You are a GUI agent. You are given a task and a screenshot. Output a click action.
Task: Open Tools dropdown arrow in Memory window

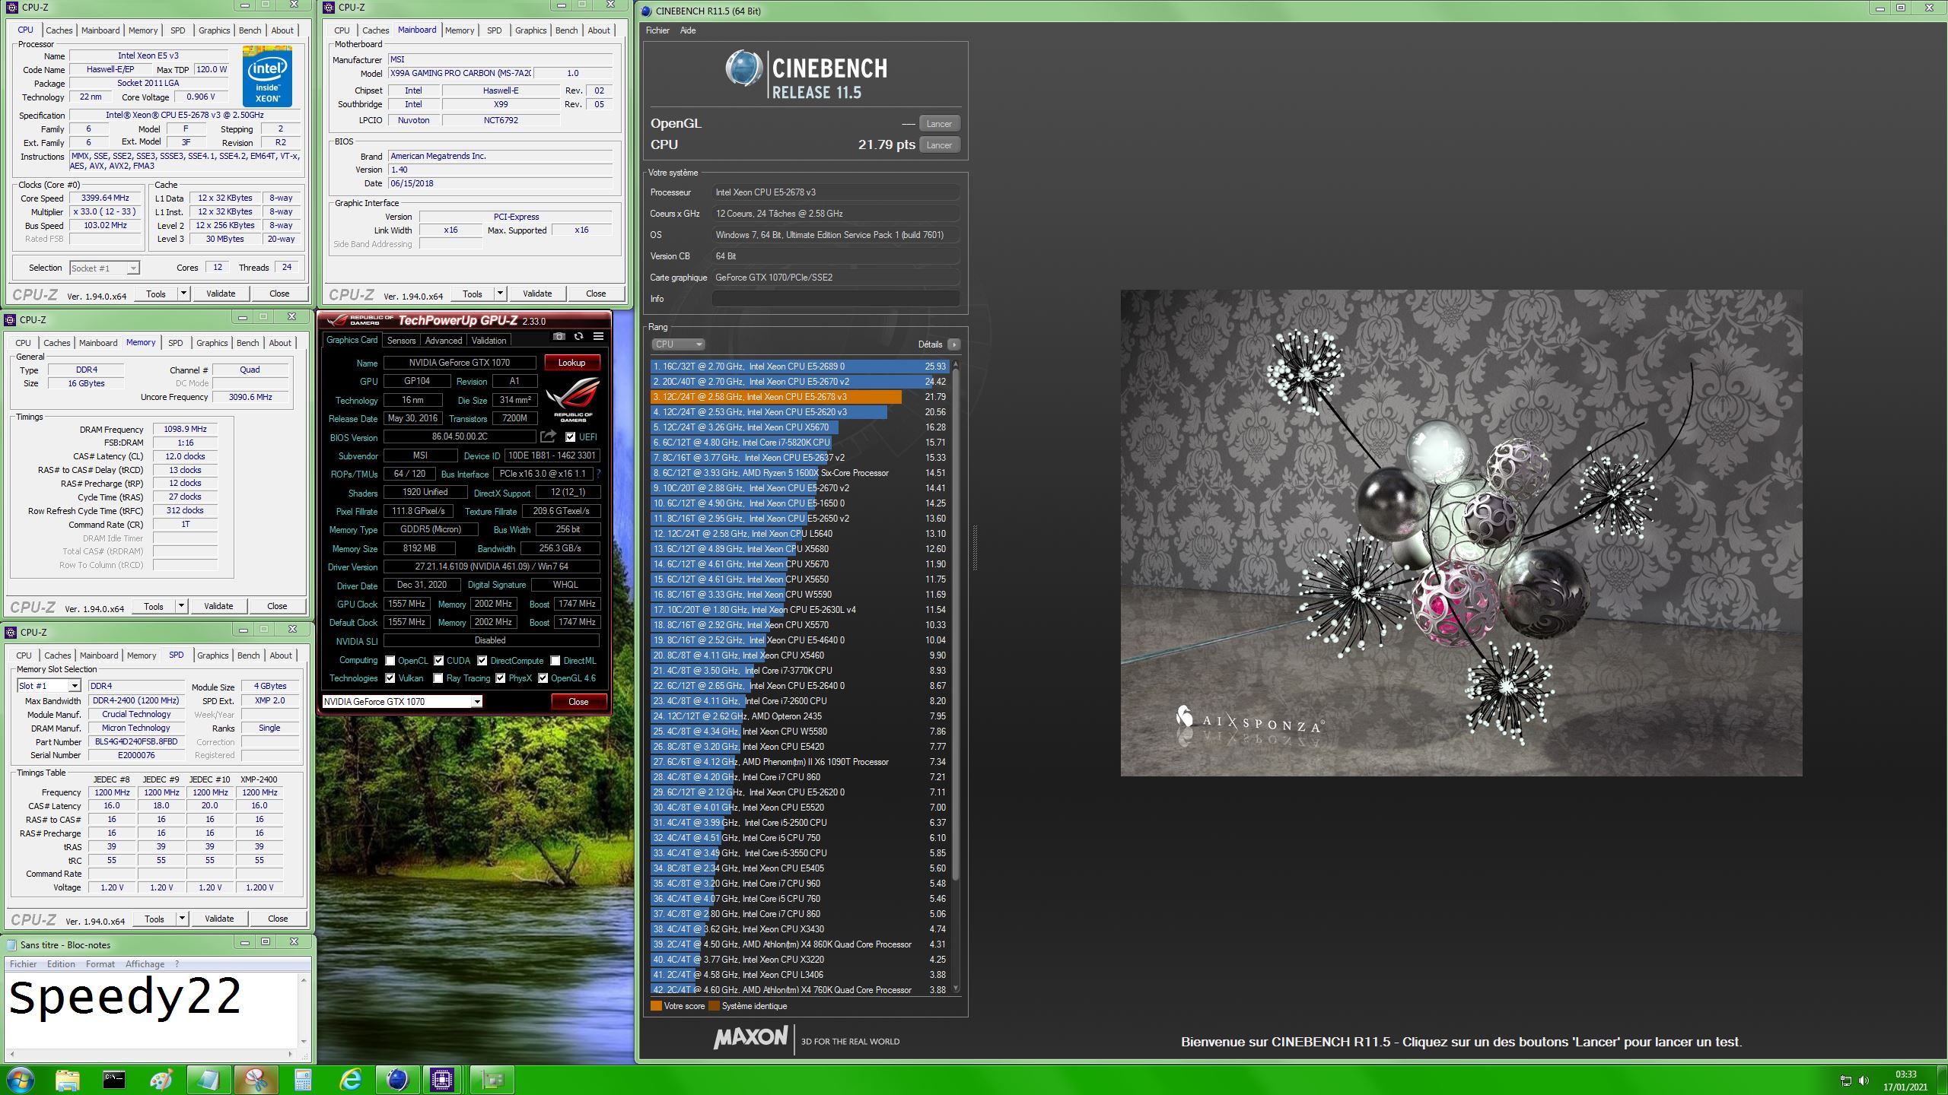click(x=181, y=606)
